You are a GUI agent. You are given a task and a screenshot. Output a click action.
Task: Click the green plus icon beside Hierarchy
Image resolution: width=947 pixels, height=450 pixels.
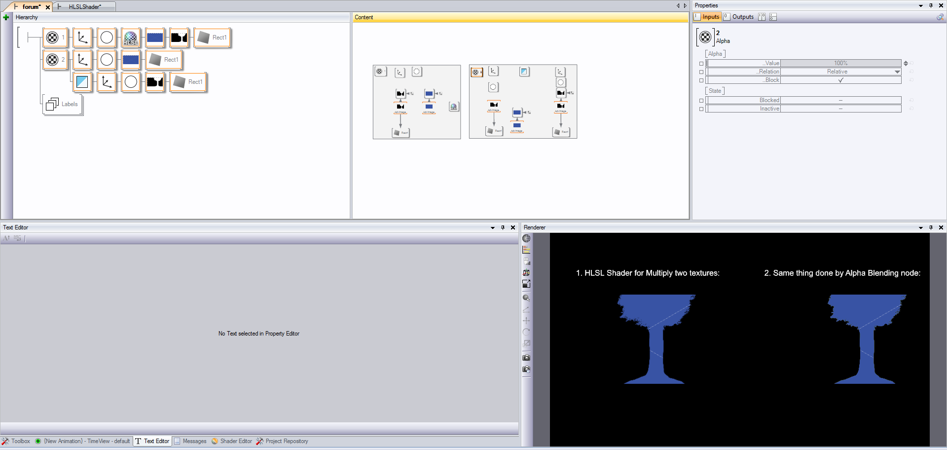[x=6, y=17]
